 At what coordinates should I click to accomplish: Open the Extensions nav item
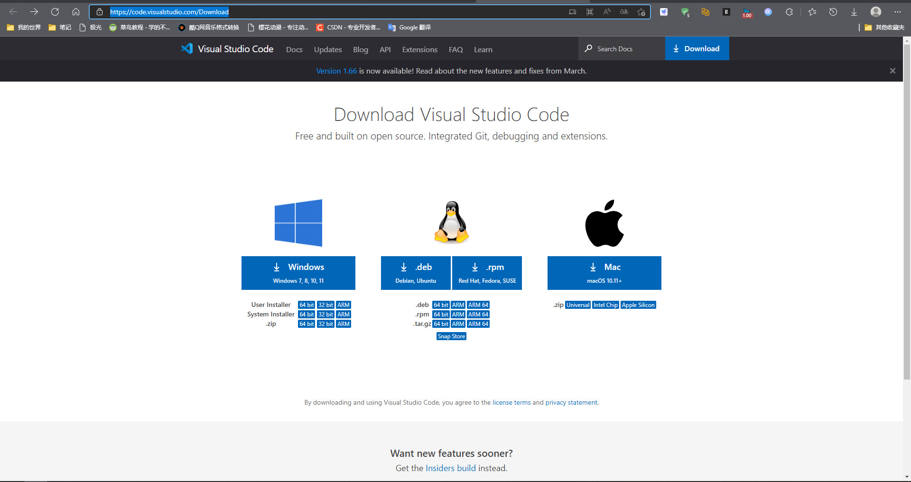coord(420,49)
